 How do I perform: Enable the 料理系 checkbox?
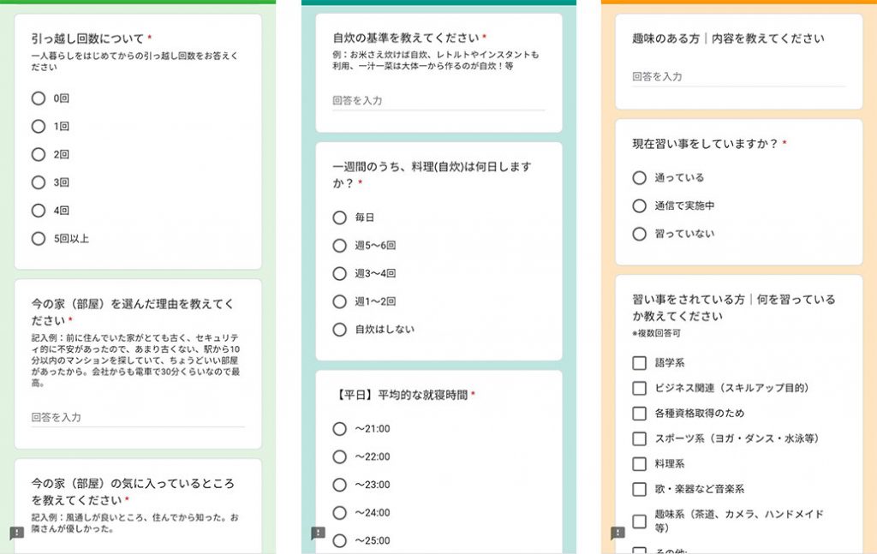(x=639, y=464)
